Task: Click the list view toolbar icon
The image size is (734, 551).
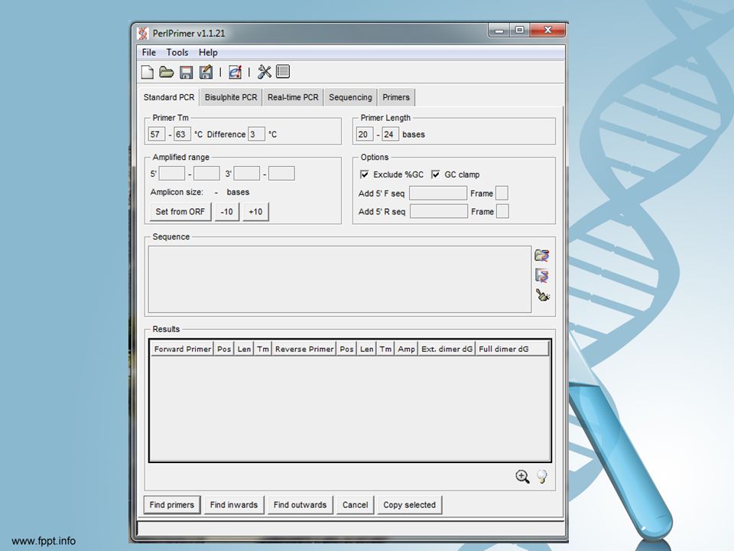Action: [x=283, y=72]
